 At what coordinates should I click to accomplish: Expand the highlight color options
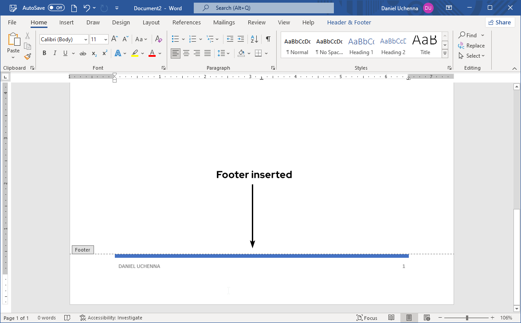click(x=142, y=53)
